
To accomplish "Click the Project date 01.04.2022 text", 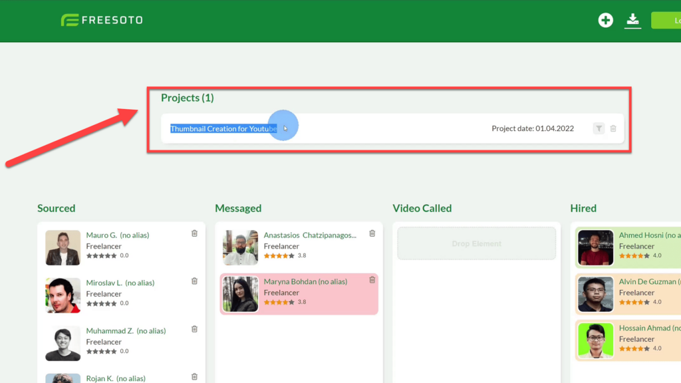I will pyautogui.click(x=533, y=128).
